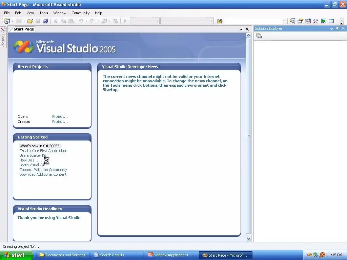Click the Start Page scroll up arrow

[248, 35]
